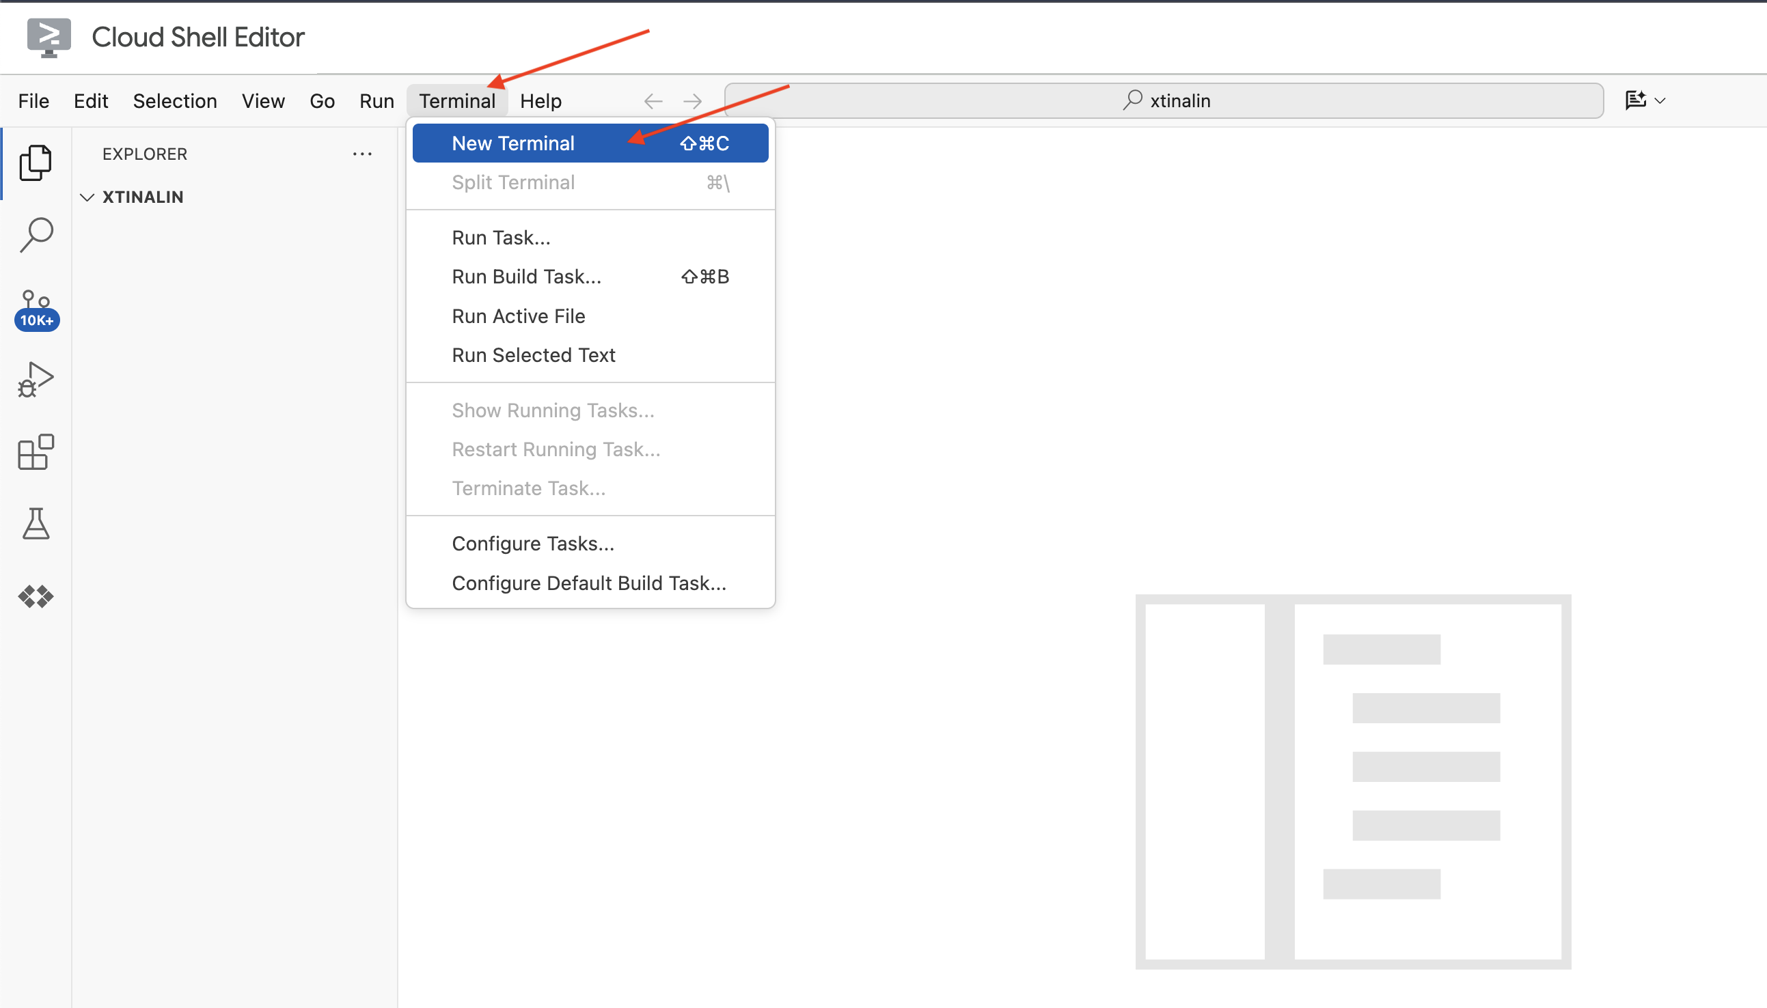Click the go back arrow
Image resolution: width=1767 pixels, height=1008 pixels.
click(x=653, y=101)
